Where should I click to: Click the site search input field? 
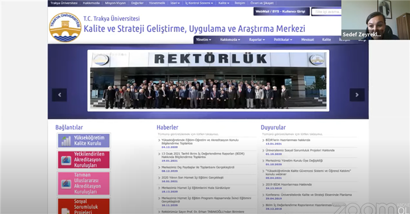[327, 12]
